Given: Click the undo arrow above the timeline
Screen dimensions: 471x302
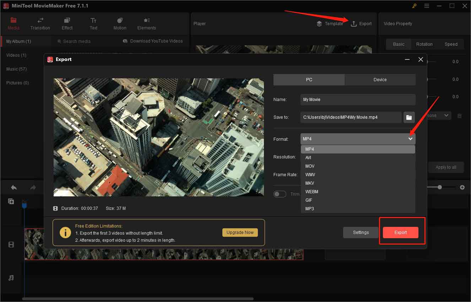Looking at the screenshot, I should coord(13,187).
